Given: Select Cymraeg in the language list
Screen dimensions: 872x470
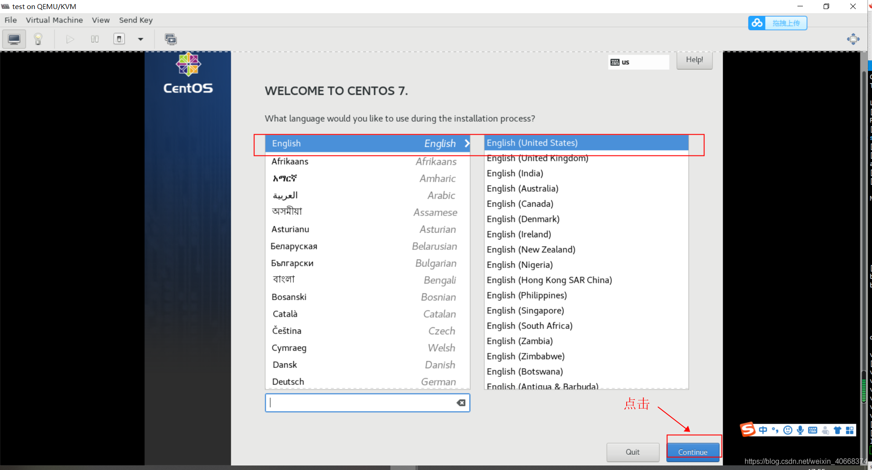Looking at the screenshot, I should [x=367, y=348].
